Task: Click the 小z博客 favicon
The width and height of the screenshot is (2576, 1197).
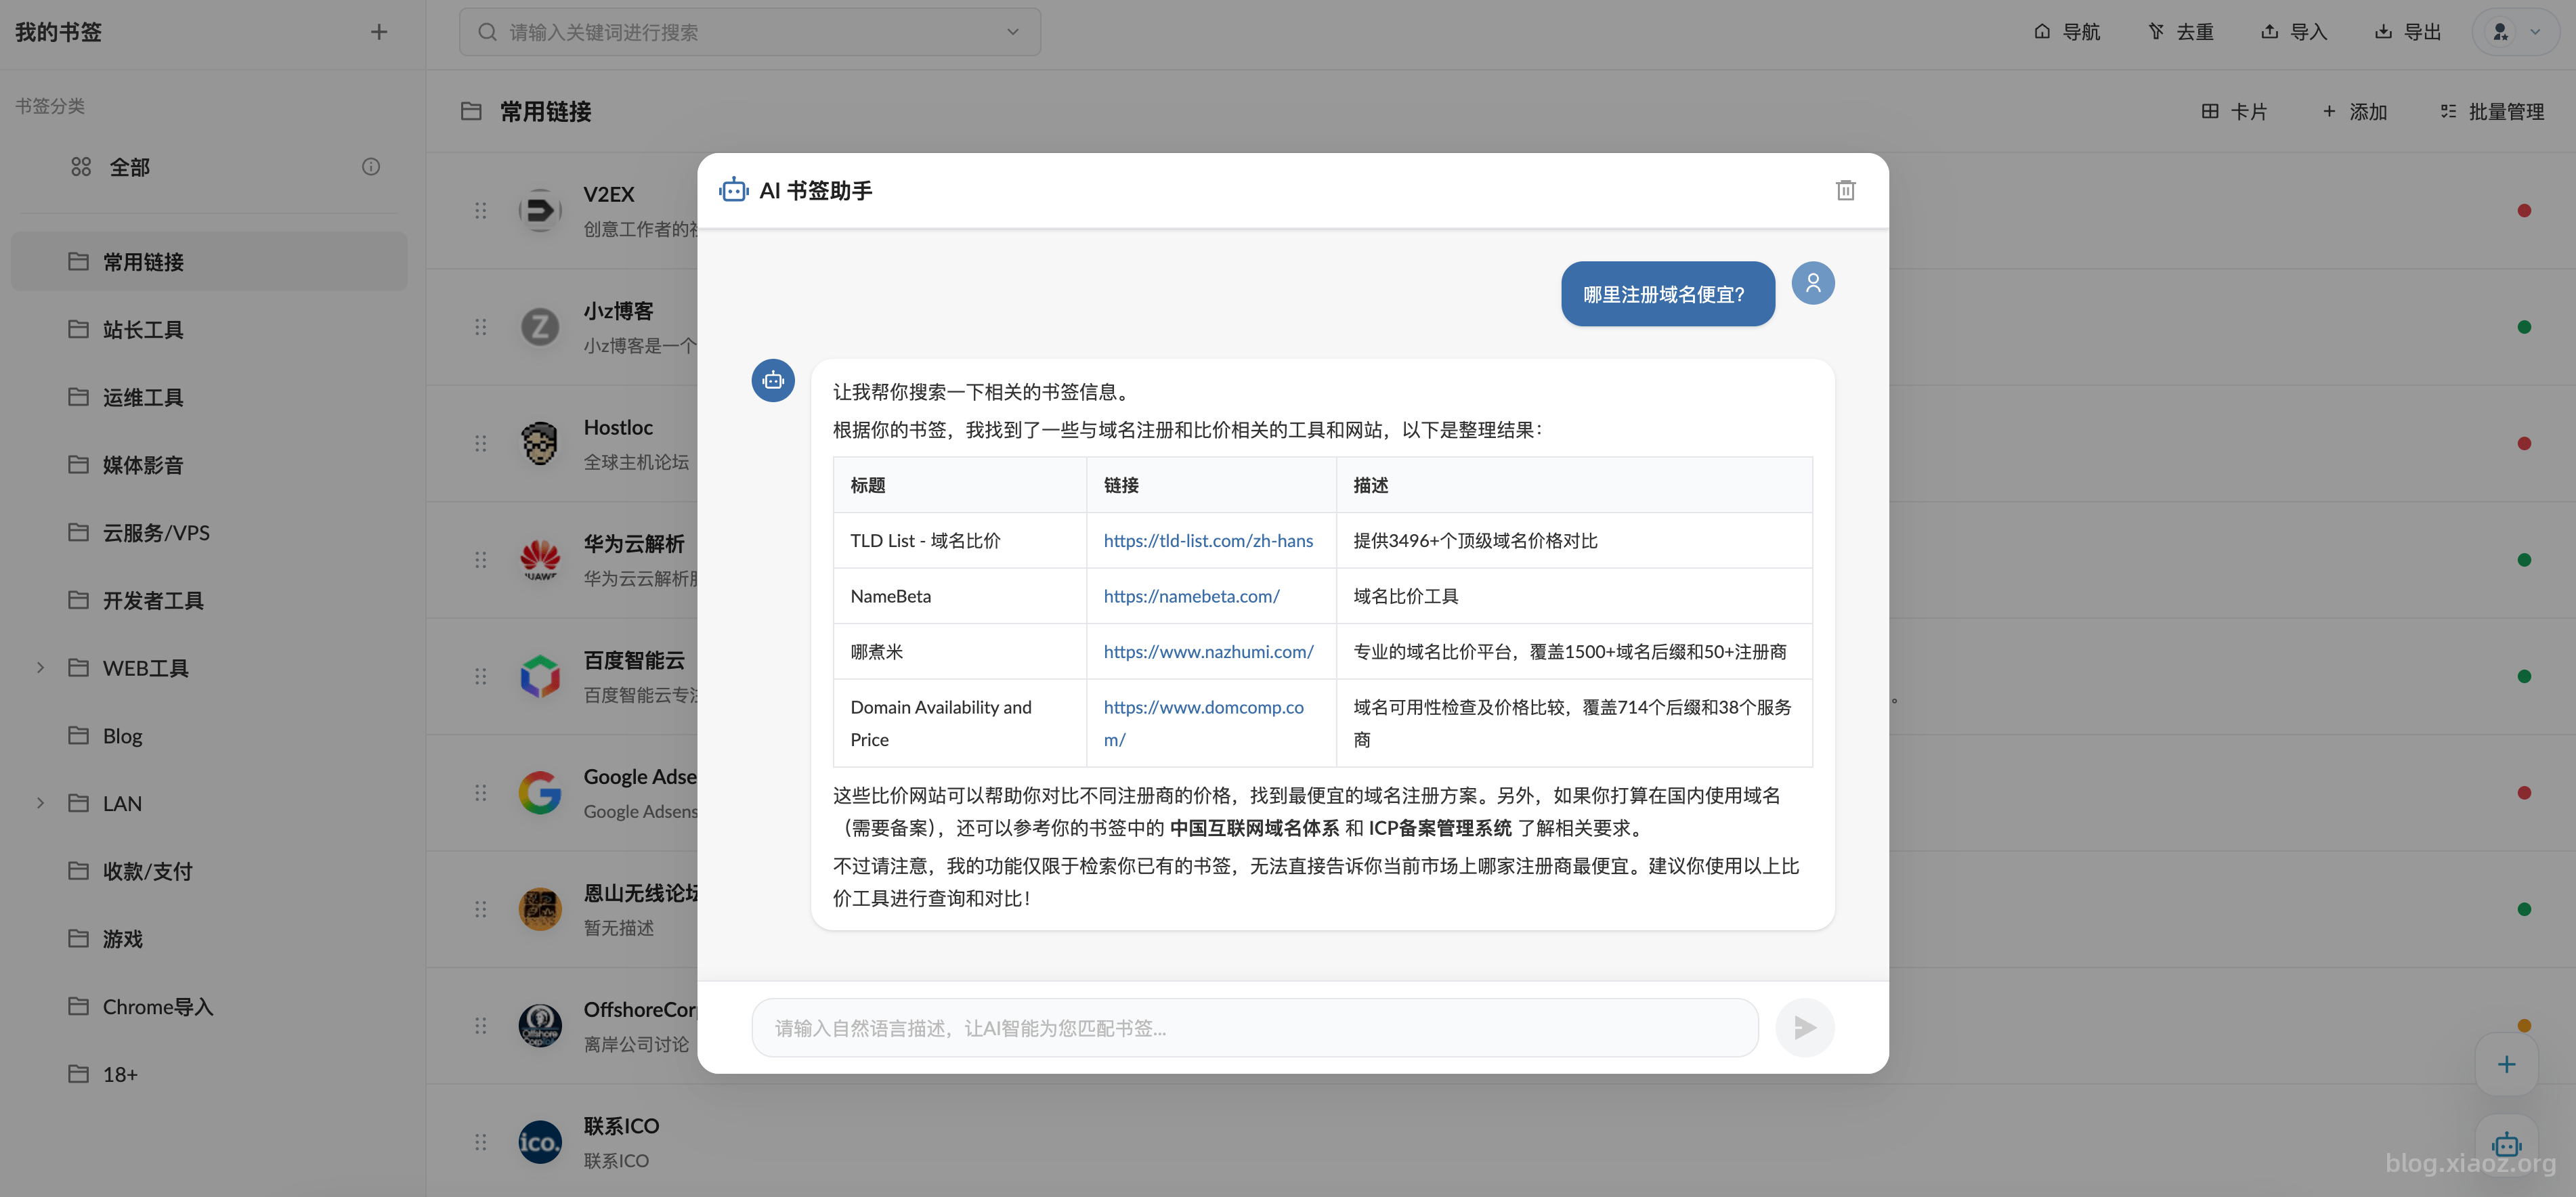Action: [x=540, y=327]
